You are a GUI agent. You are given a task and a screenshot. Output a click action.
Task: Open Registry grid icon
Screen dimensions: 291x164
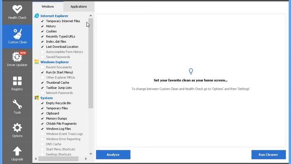(17, 81)
